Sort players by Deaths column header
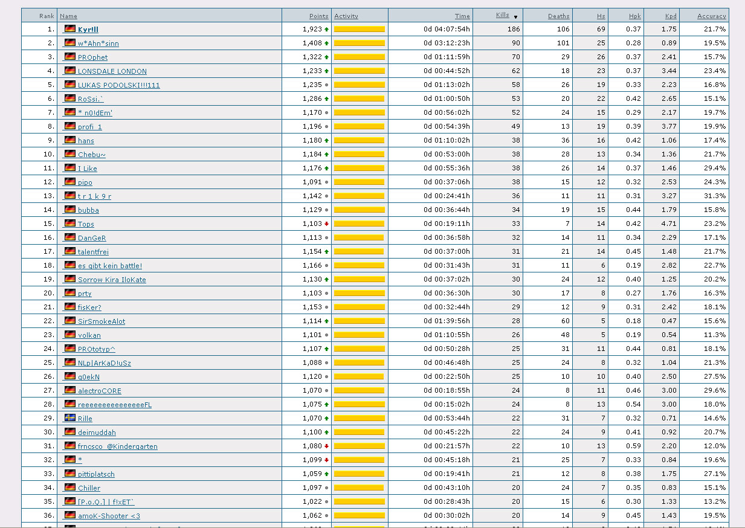Viewport: 745px width, 528px height. click(558, 16)
